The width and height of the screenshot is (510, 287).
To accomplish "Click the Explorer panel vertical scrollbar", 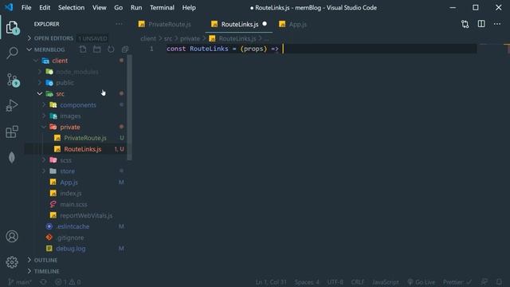I will point(129,108).
